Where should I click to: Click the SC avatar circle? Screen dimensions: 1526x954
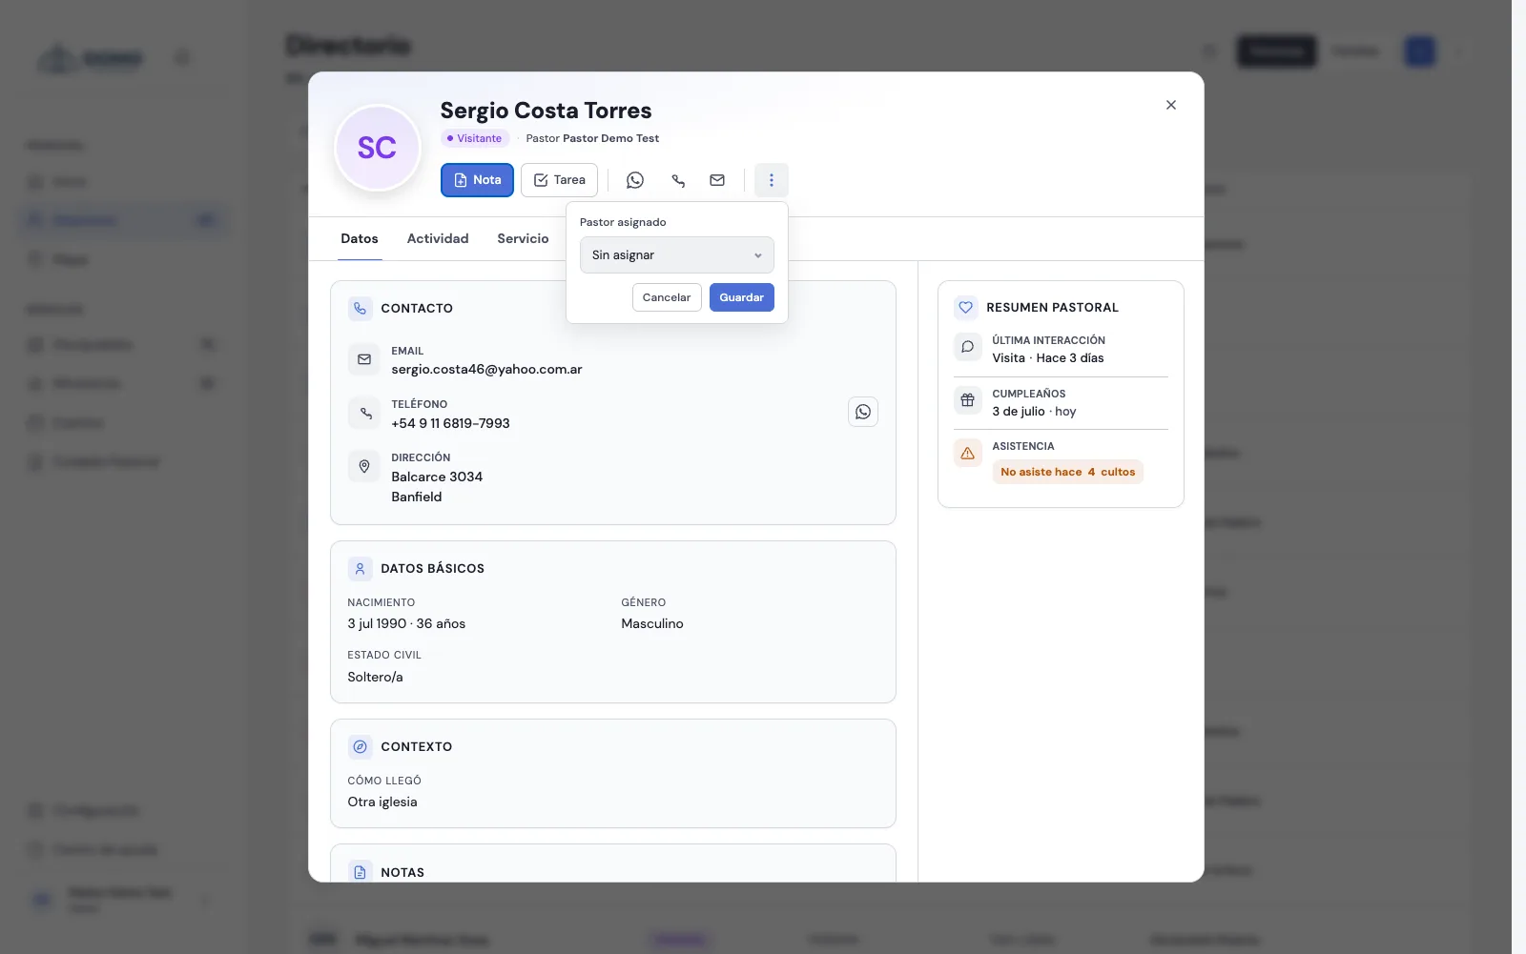point(378,148)
